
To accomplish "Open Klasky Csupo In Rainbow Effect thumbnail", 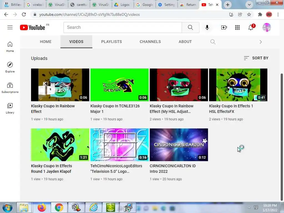I will 60,85.
